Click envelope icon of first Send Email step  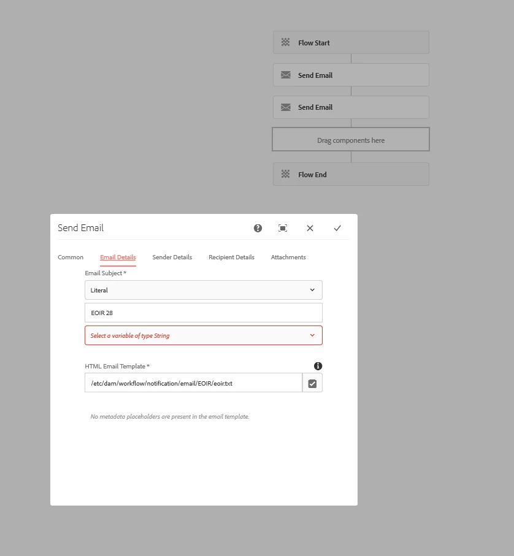pyautogui.click(x=286, y=75)
